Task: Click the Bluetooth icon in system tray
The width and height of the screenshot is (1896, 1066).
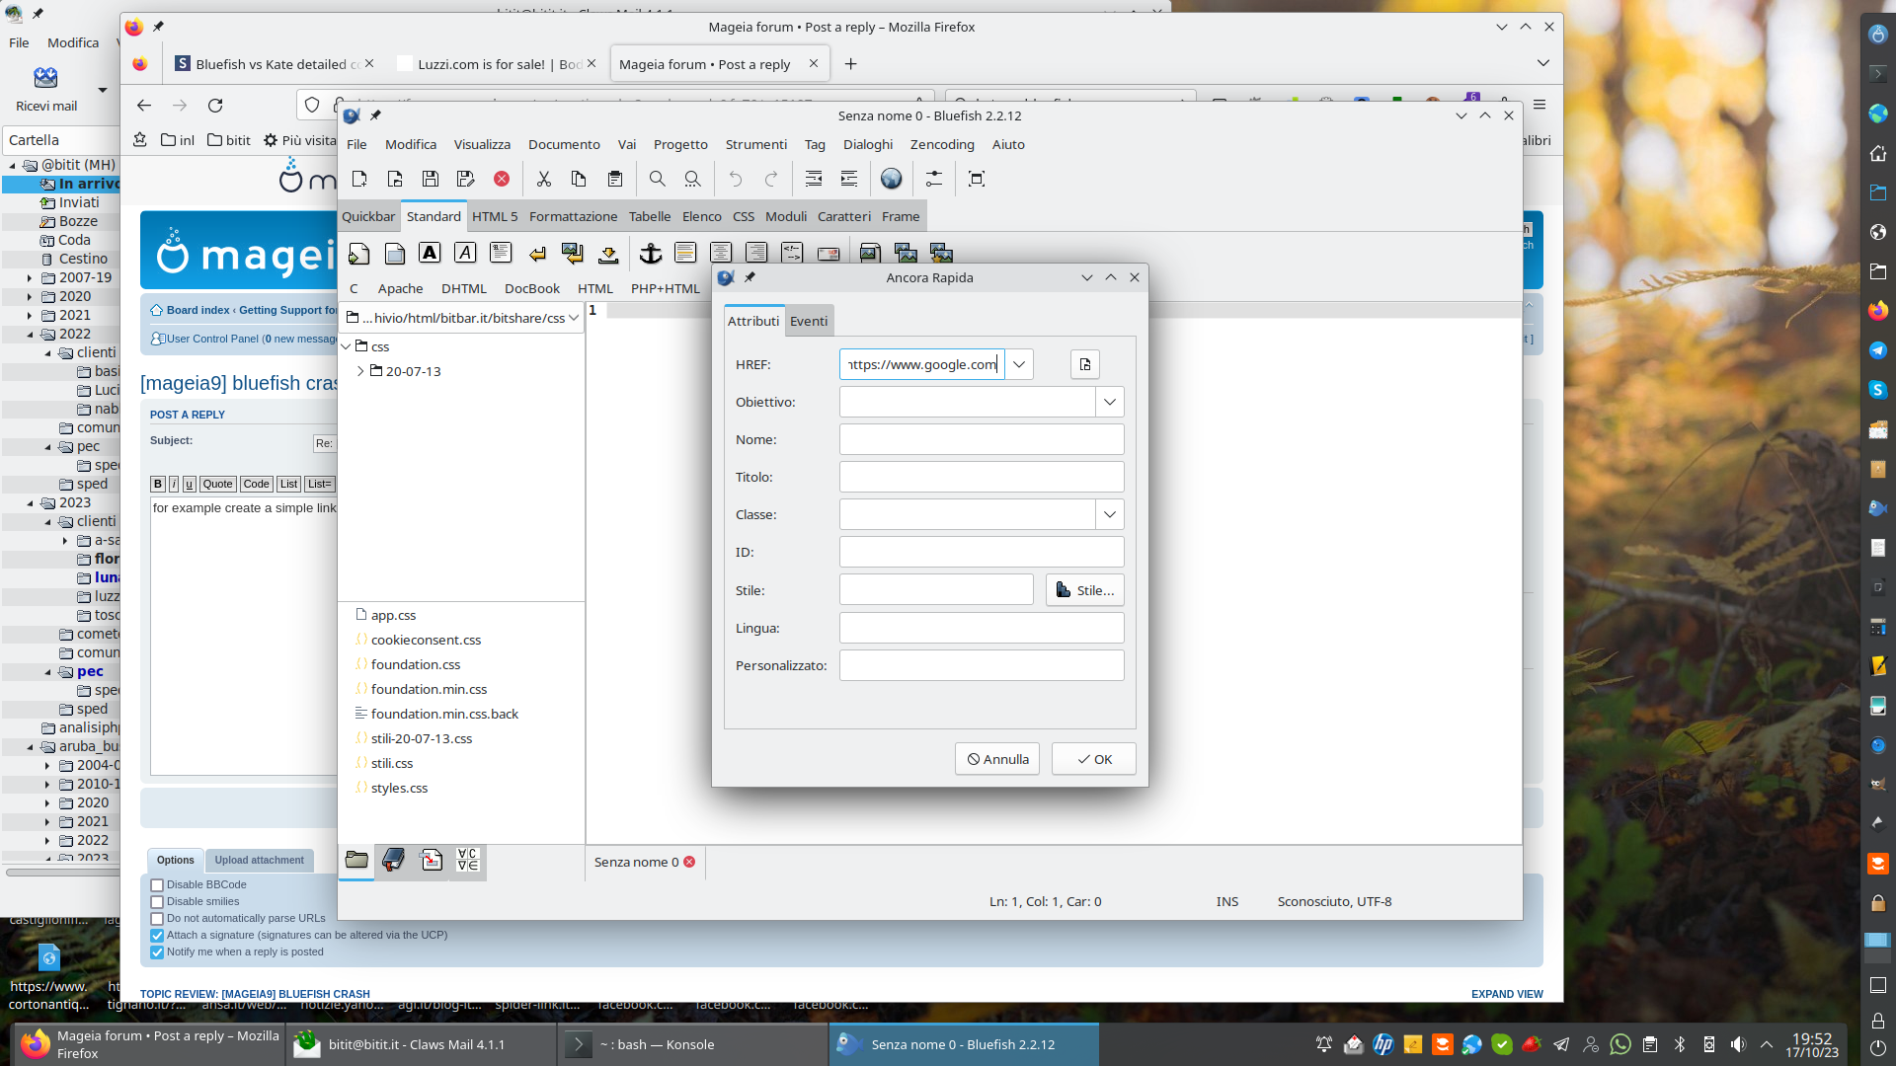Action: (1680, 1044)
